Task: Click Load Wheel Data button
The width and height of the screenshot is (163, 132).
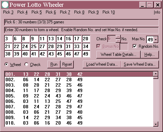Action: 102,64
